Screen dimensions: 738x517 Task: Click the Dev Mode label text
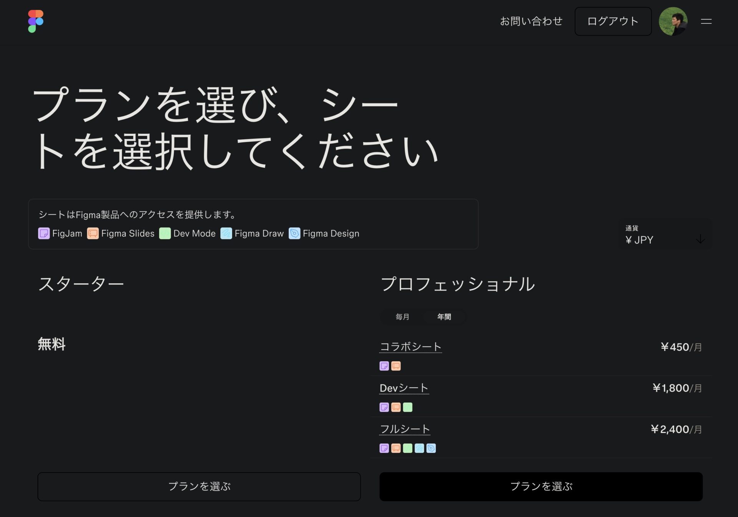(x=194, y=233)
